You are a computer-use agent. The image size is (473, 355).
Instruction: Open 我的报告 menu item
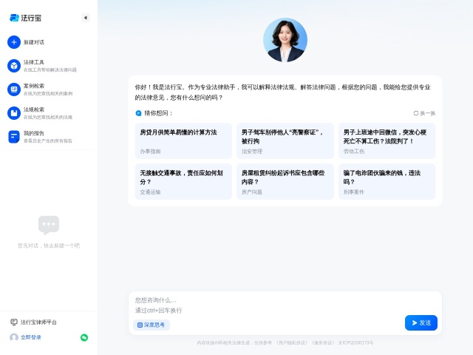(x=48, y=137)
